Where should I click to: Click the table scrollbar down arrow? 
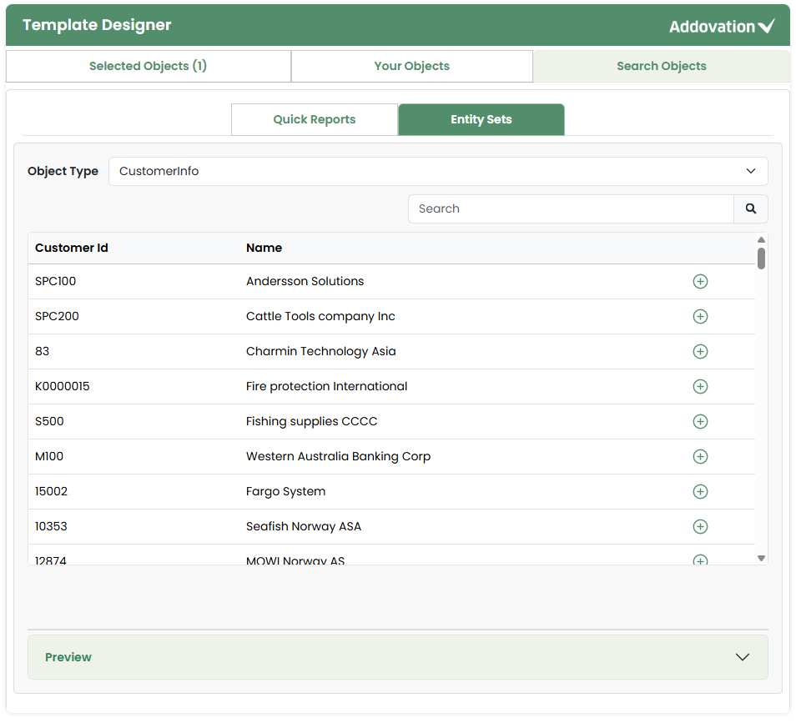point(761,558)
